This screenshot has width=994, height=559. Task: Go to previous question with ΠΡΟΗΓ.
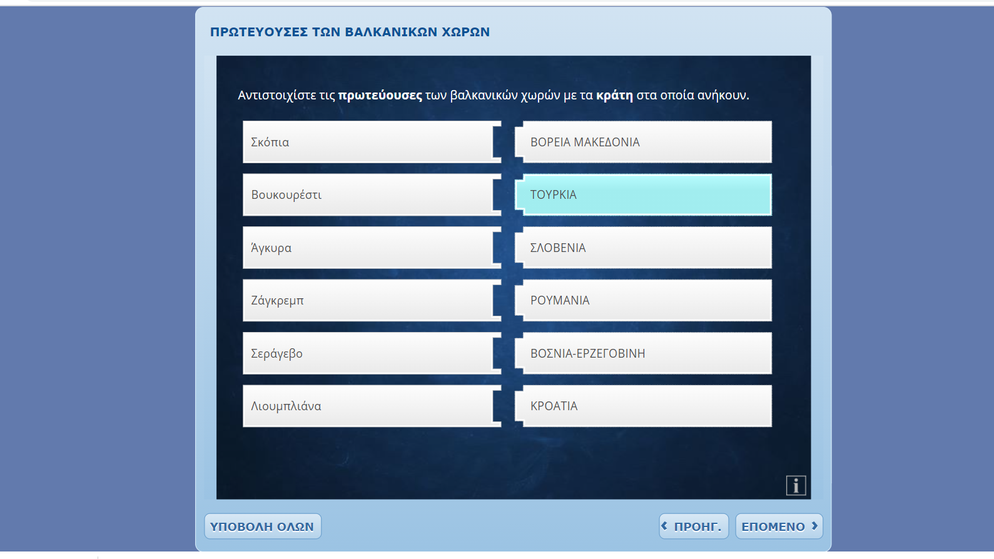694,526
